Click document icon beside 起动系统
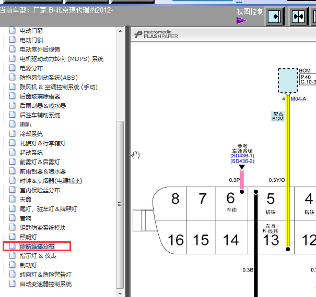 [x=13, y=152]
